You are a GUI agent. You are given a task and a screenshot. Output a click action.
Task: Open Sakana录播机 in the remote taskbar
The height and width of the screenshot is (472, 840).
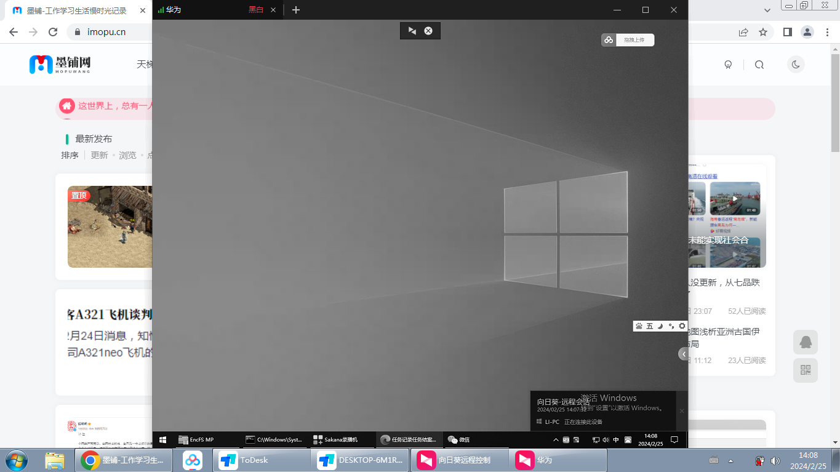tap(342, 440)
